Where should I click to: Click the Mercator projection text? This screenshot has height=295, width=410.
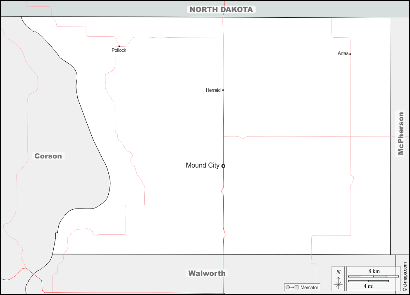(x=309, y=287)
